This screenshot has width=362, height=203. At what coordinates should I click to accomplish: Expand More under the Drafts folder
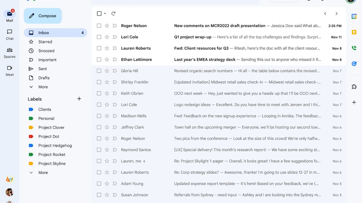tap(43, 87)
